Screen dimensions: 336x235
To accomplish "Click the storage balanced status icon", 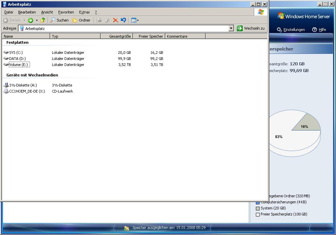I will (127, 228).
